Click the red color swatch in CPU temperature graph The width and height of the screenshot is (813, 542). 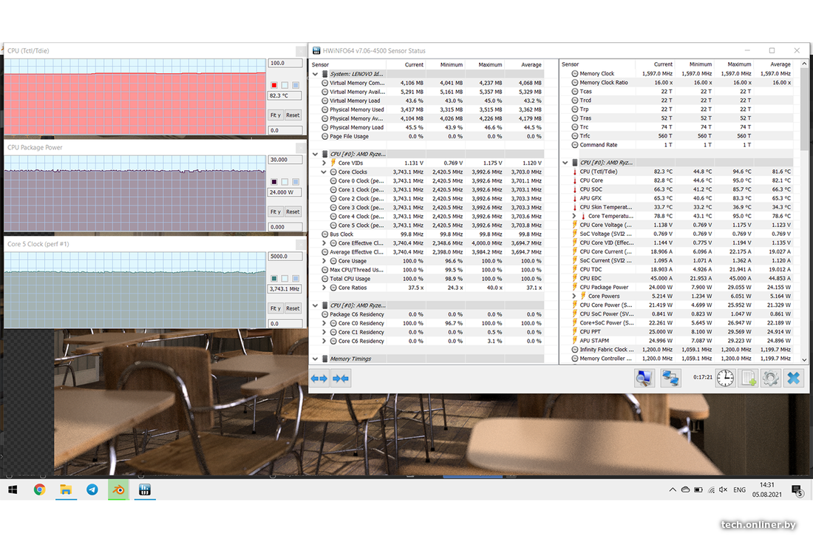click(274, 85)
